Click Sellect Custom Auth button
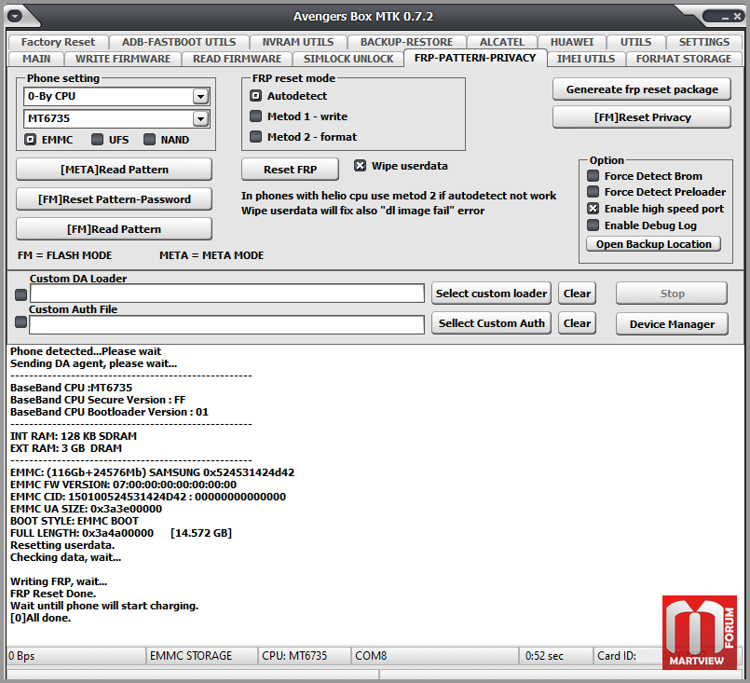Image resolution: width=750 pixels, height=683 pixels. click(491, 323)
